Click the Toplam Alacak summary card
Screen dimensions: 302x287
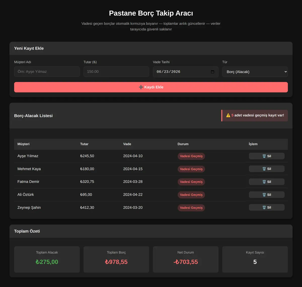click(47, 259)
